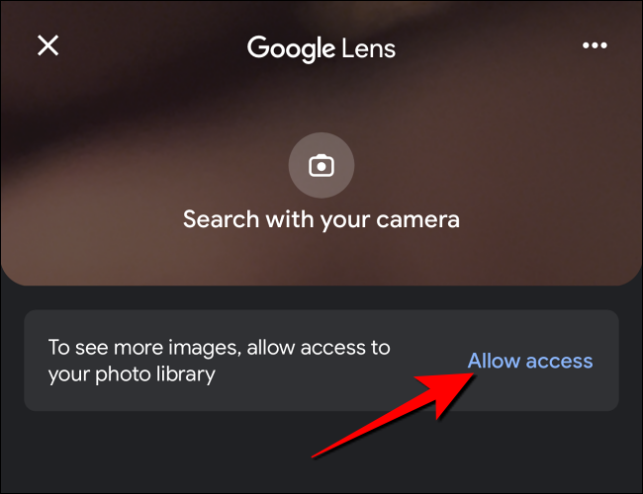Tap the dark permission banner card
The height and width of the screenshot is (494, 643).
click(x=321, y=361)
